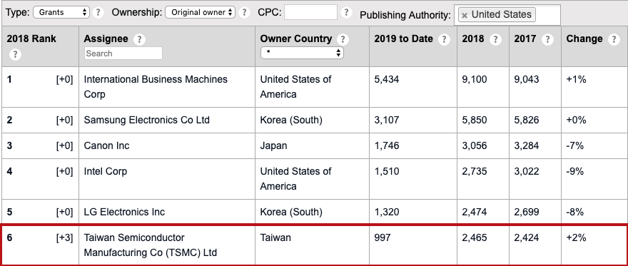The width and height of the screenshot is (628, 266).
Task: Open help icon next to CPC field
Action: 346,12
